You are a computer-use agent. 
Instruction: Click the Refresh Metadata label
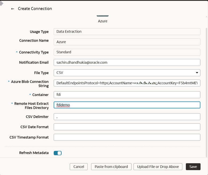[34, 153]
